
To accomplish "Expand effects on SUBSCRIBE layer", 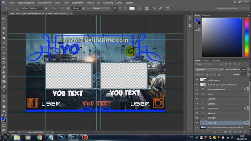I will pyautogui.click(x=247, y=108).
